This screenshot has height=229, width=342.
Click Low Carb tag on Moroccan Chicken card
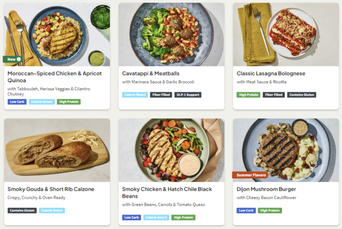[17, 102]
